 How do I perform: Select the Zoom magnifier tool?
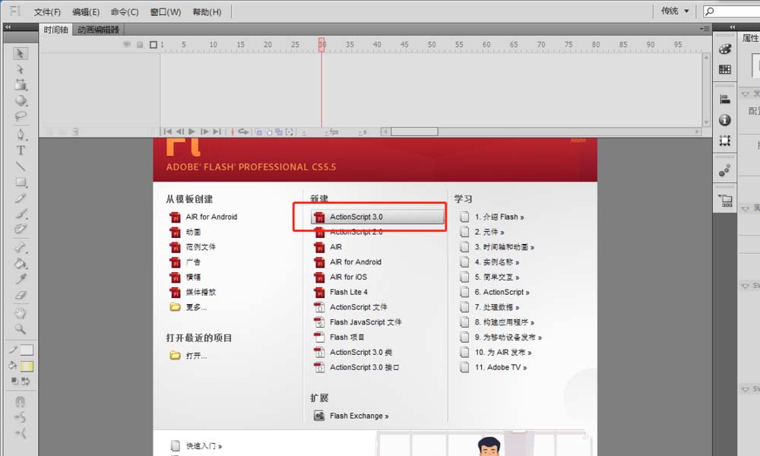coord(20,329)
